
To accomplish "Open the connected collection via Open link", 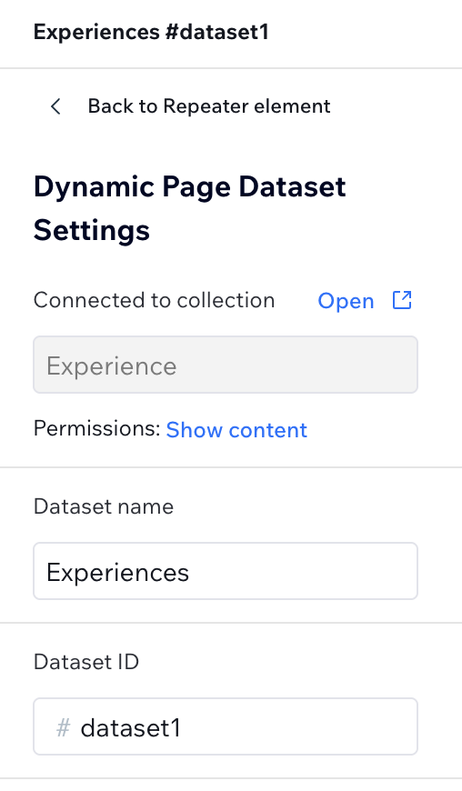I will 346,301.
